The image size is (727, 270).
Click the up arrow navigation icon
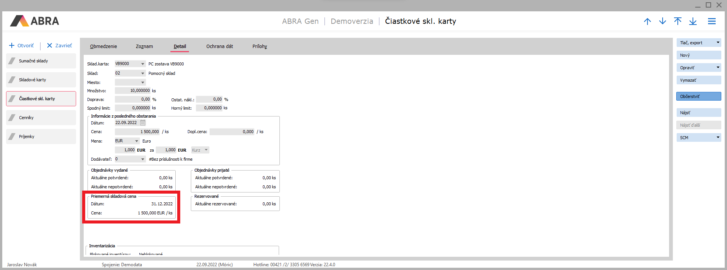click(x=647, y=22)
